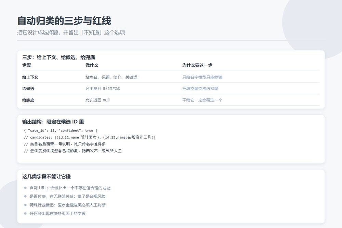Click the JSON line with cate_id 13
The image size is (342, 228).
pyautogui.click(x=61, y=130)
